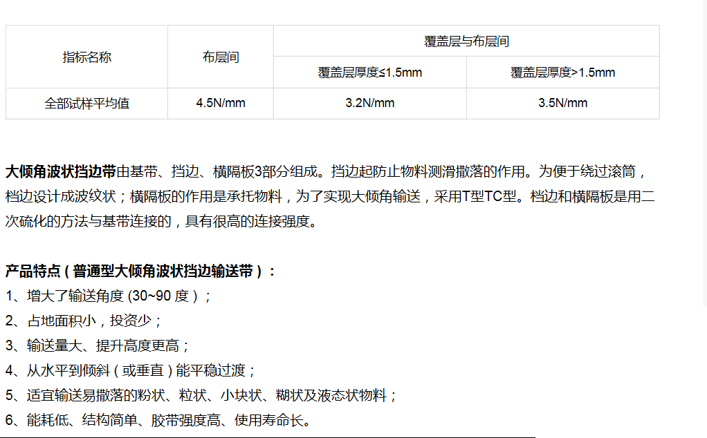Click feature item 2 占地面积小，投资少
Viewport: 707px width, 438px height.
pyautogui.click(x=84, y=321)
